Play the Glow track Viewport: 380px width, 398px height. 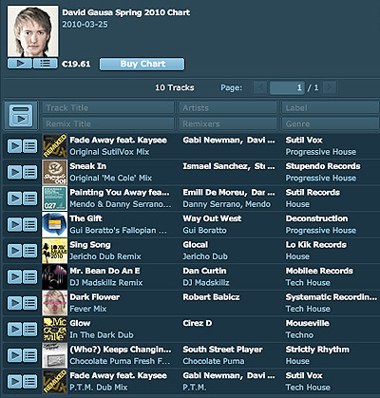pyautogui.click(x=14, y=330)
